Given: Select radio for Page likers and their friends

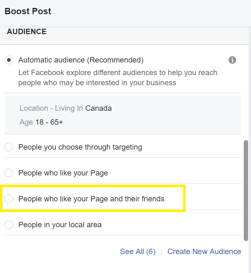Looking at the screenshot, I should [9, 199].
